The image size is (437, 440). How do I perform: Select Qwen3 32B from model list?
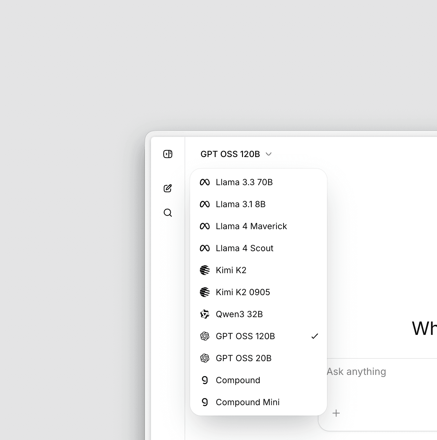coord(239,314)
